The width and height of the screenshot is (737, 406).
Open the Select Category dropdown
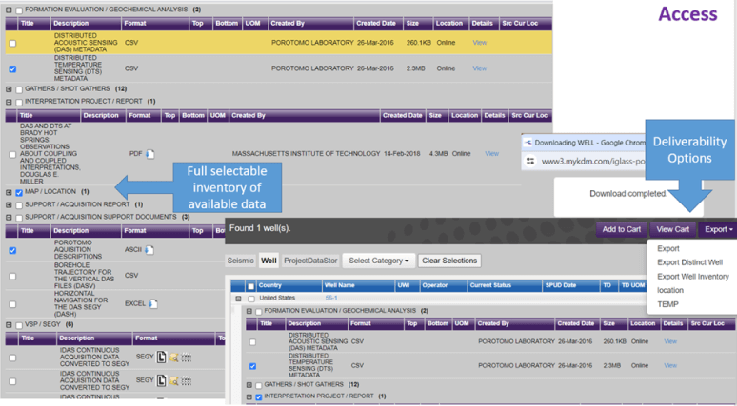(x=378, y=261)
